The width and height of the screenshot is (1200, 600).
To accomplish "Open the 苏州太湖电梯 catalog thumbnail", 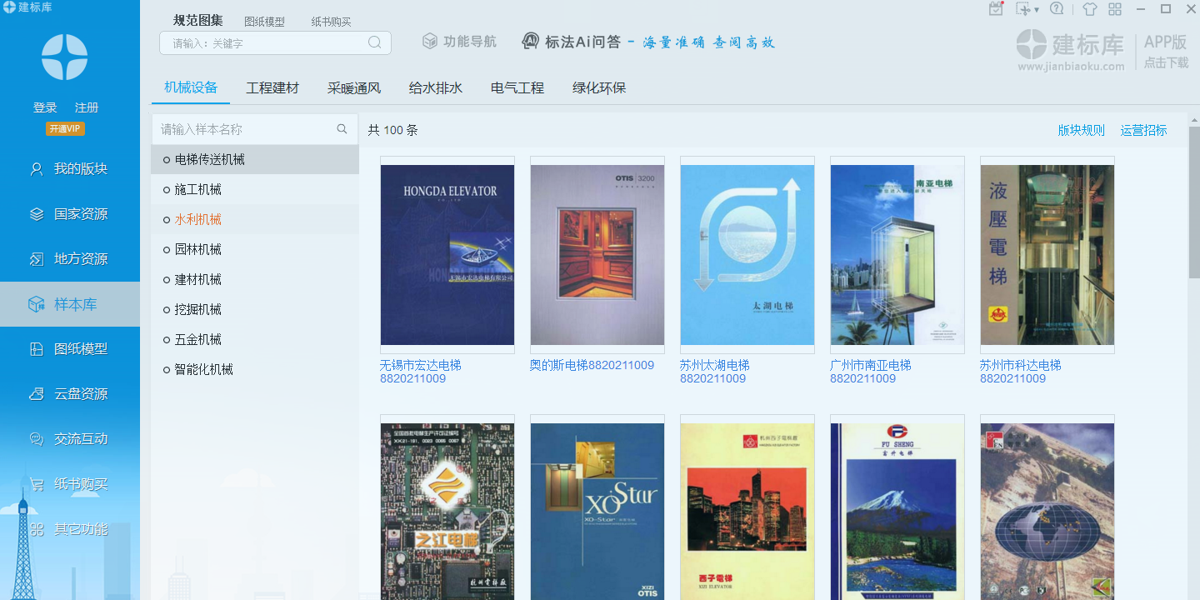I will pyautogui.click(x=747, y=254).
